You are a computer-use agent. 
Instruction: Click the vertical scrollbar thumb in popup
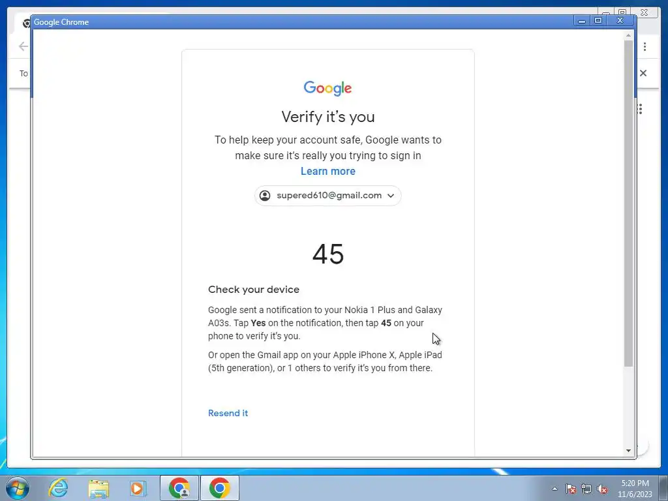(628, 204)
